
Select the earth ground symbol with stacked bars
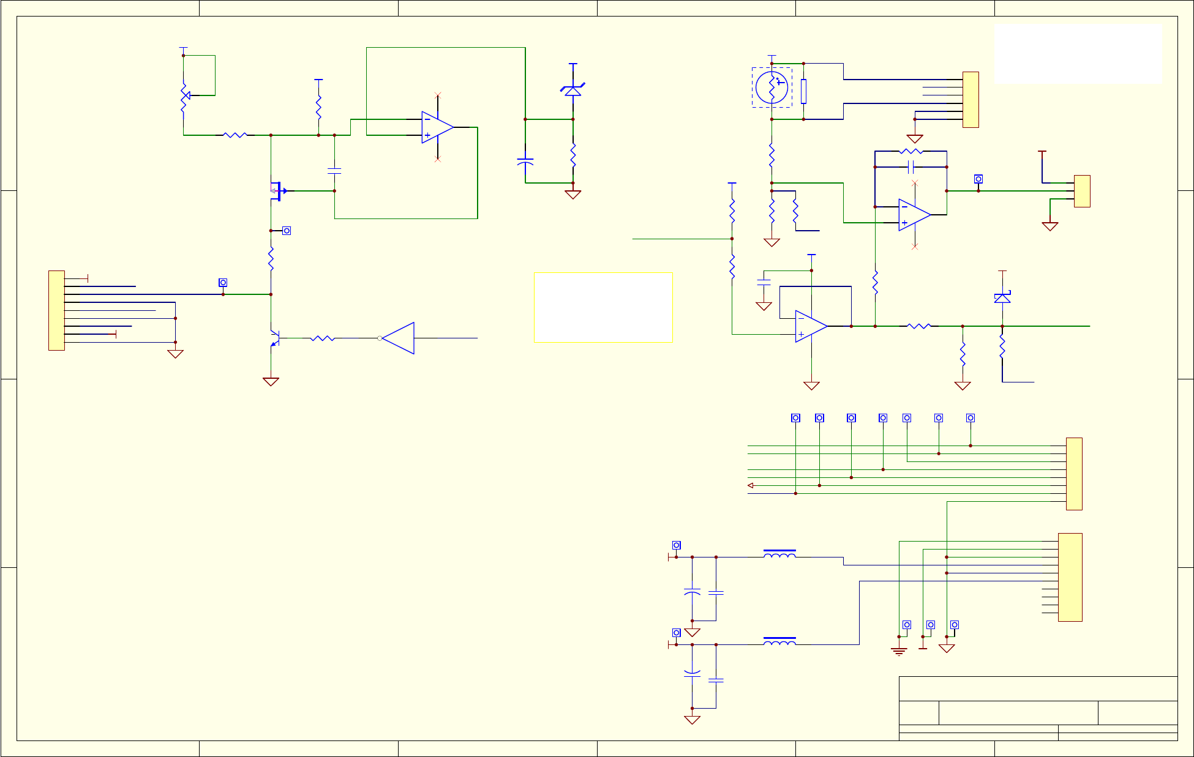click(x=899, y=651)
